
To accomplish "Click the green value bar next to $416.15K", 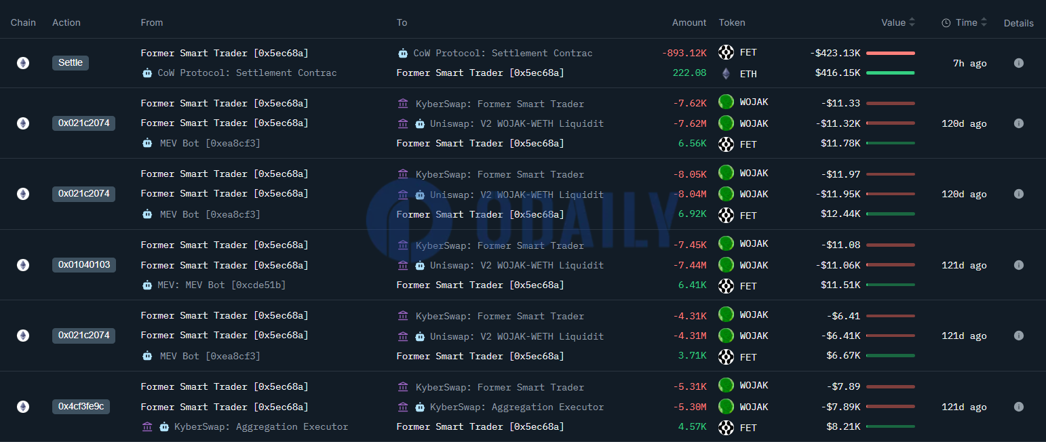I will (891, 73).
